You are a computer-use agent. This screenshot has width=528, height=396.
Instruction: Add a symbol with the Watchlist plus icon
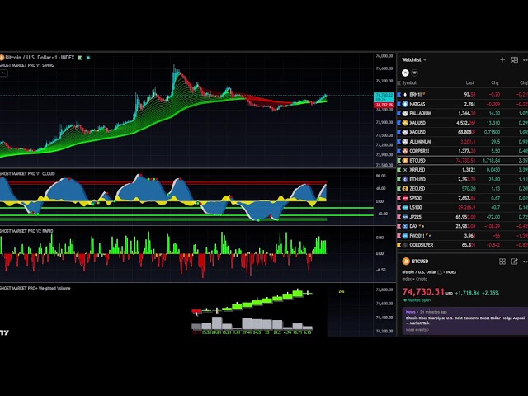(502, 60)
